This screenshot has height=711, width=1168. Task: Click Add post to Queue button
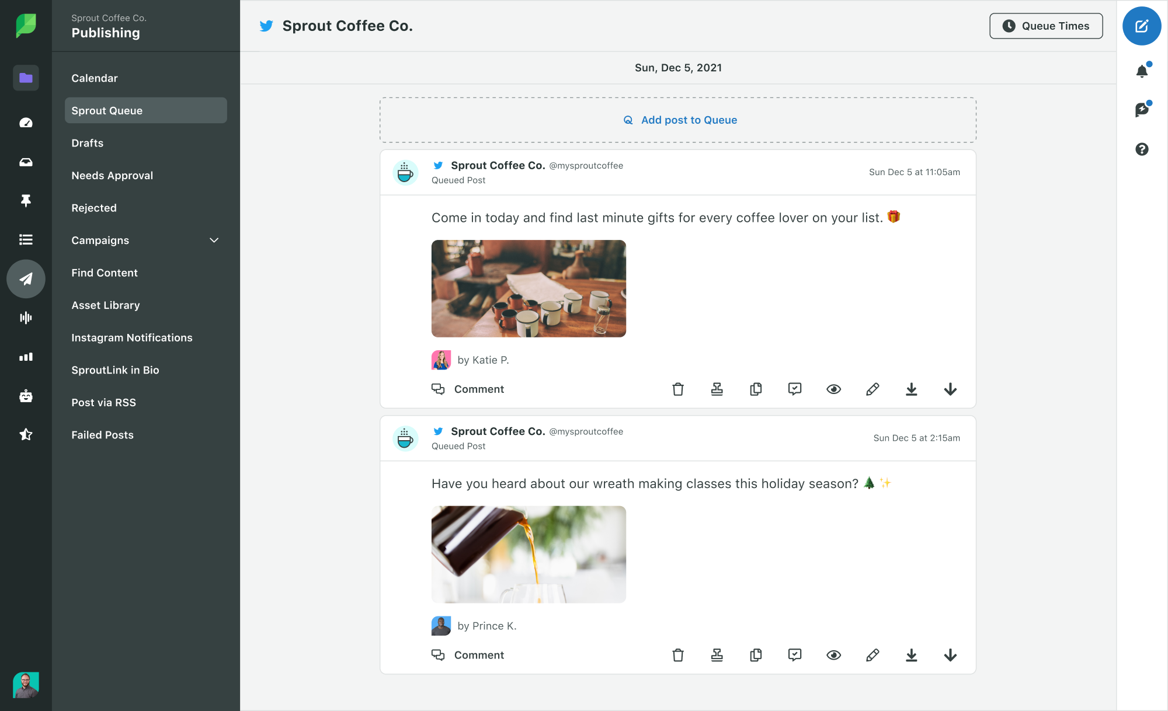(678, 118)
